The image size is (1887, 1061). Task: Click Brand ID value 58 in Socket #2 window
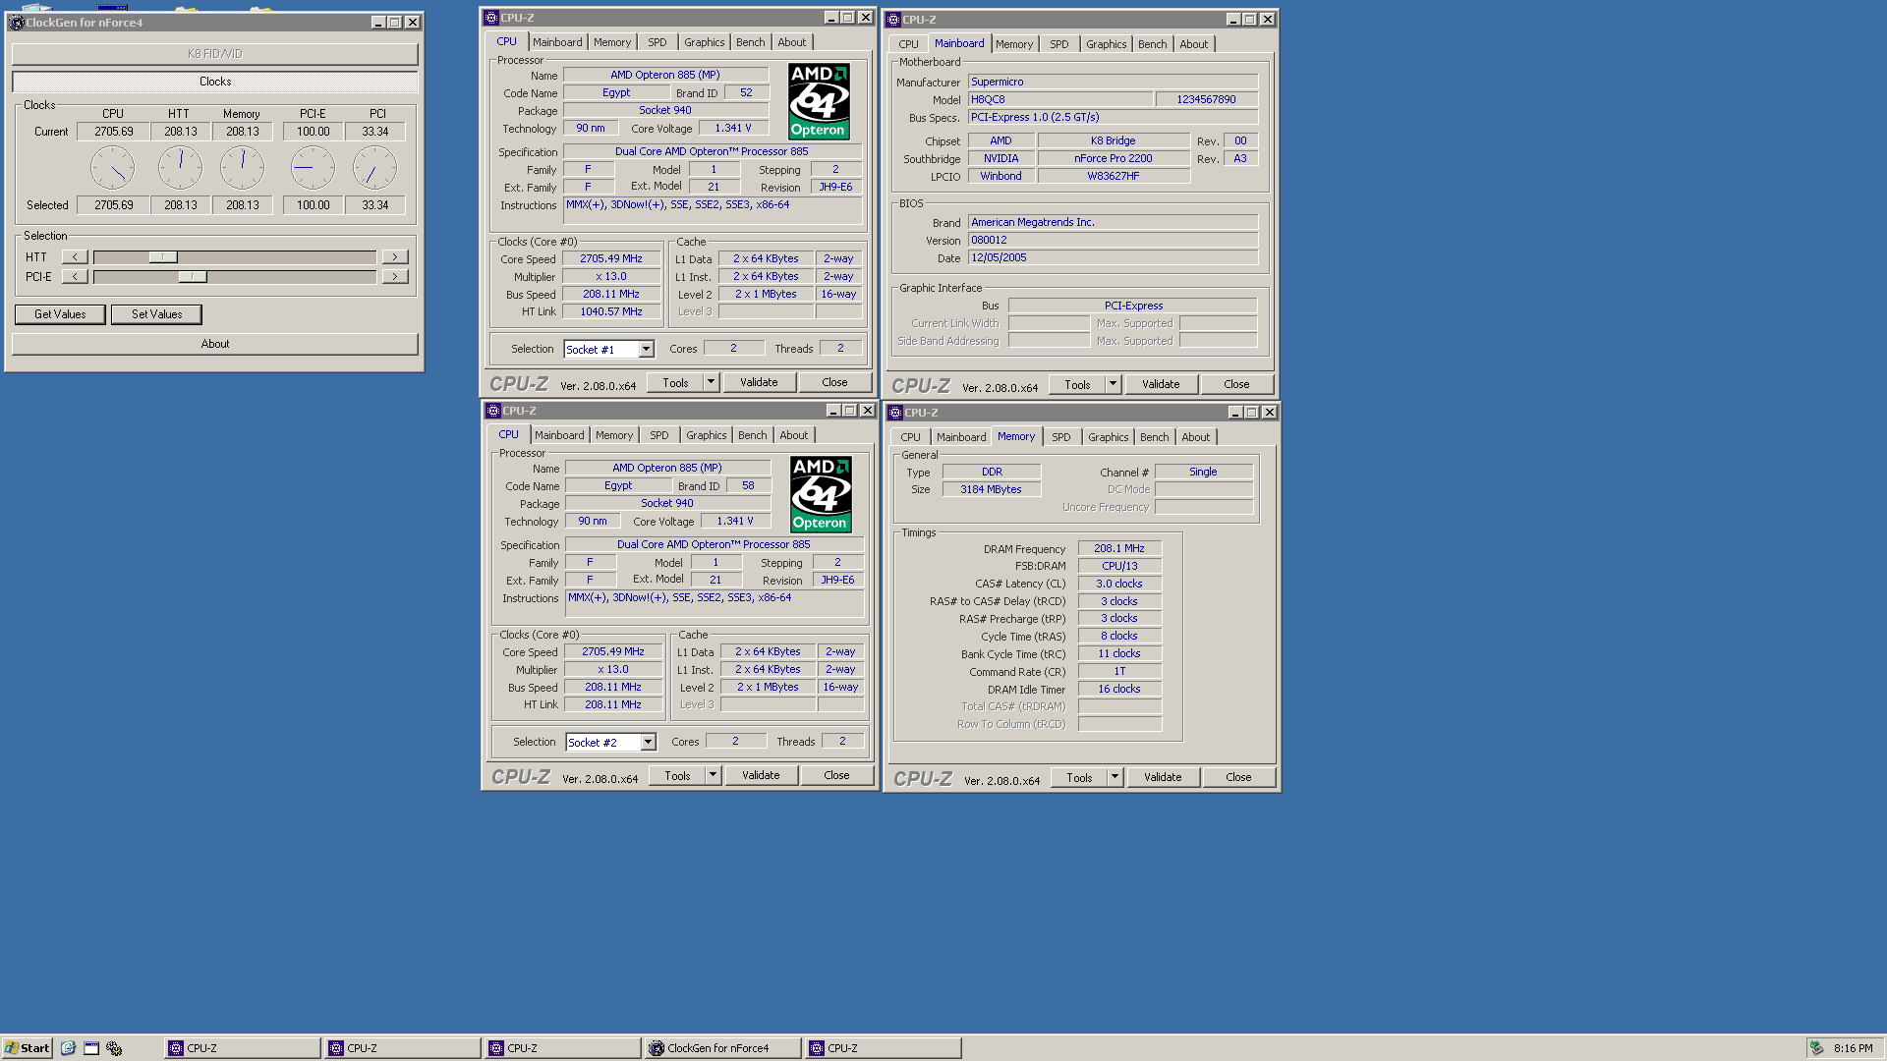[749, 486]
